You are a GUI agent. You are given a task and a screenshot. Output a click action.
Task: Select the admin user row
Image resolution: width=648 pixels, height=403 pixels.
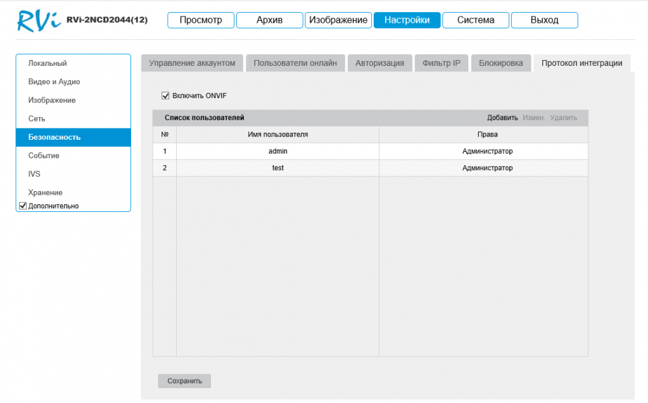(x=277, y=151)
